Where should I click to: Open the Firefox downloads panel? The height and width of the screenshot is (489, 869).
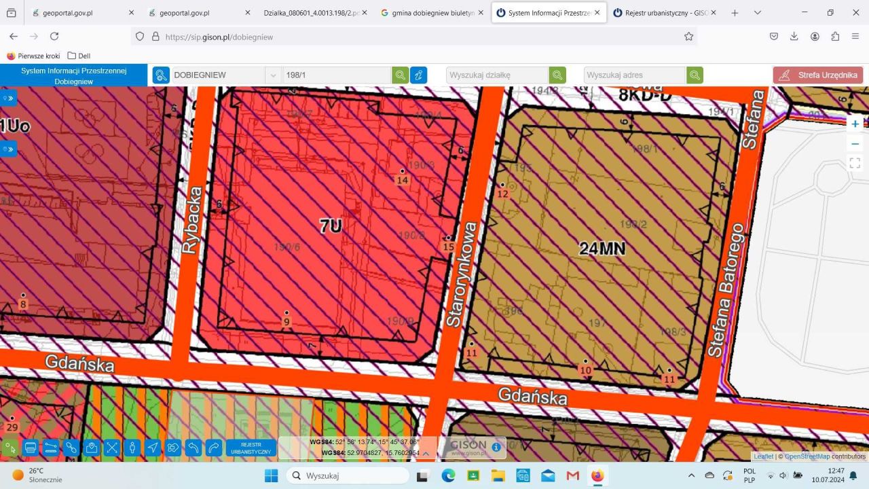click(x=794, y=37)
